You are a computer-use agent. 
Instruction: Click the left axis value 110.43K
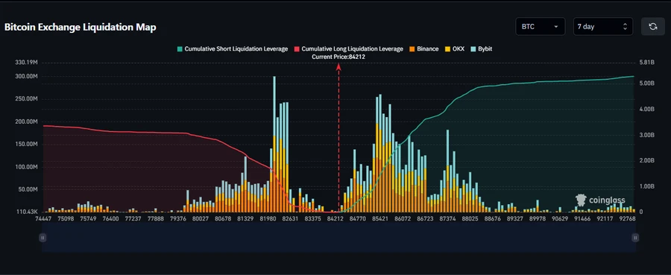point(27,212)
